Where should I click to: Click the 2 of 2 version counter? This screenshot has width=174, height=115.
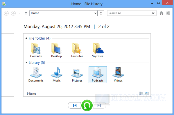pyautogui.click(x=104, y=26)
